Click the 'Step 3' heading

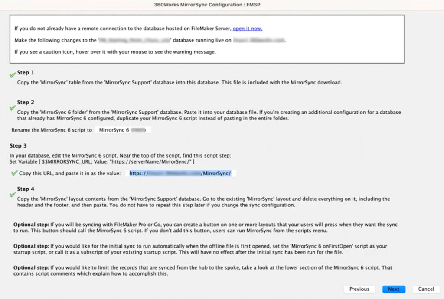tap(18, 145)
